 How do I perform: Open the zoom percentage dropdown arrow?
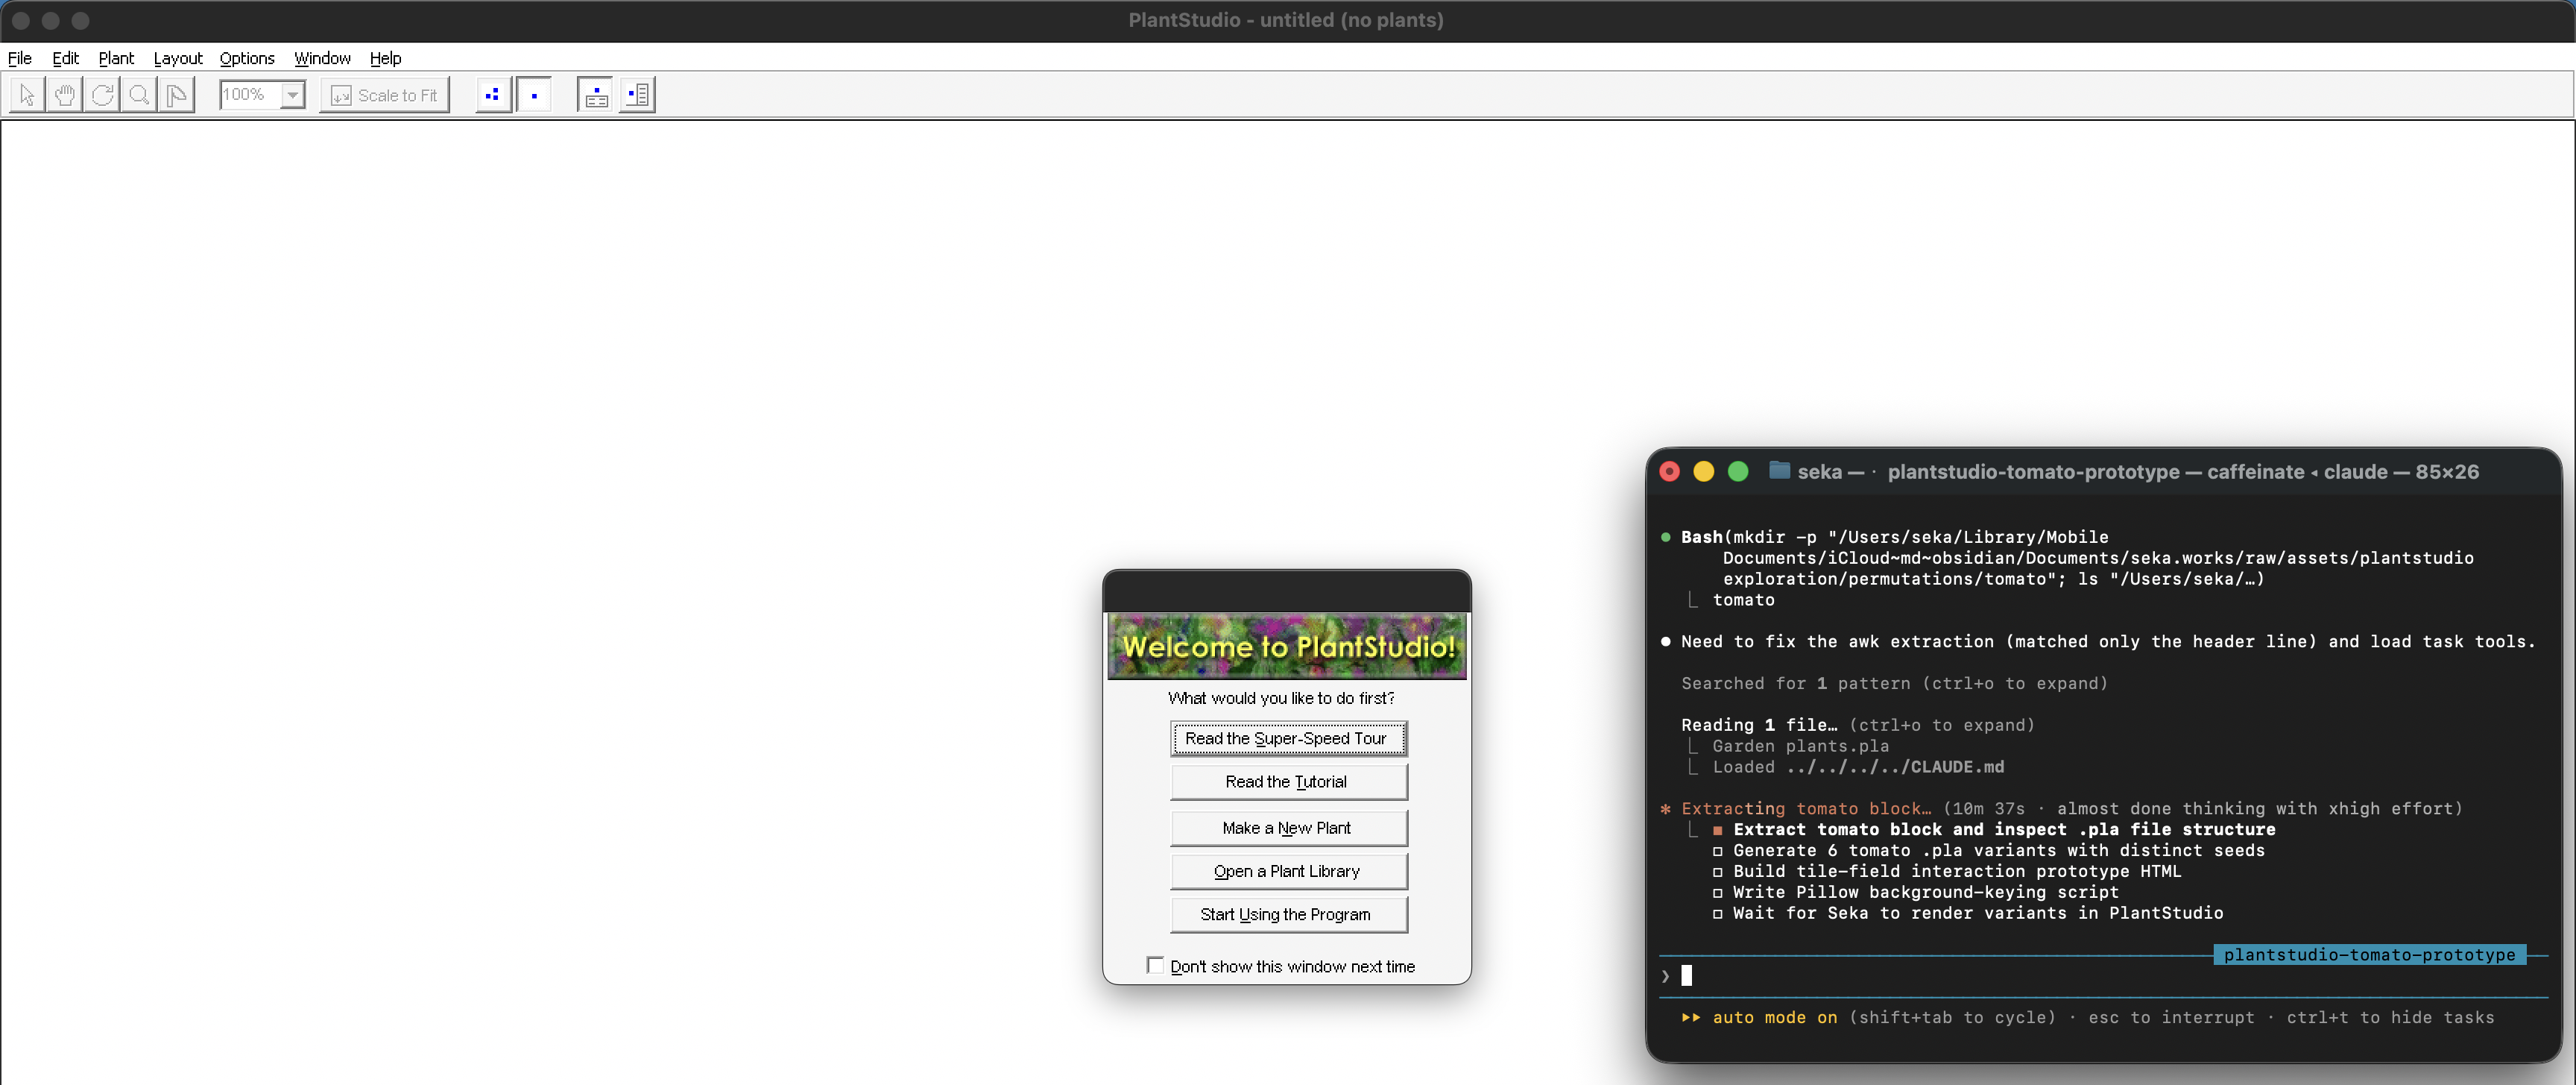coord(293,95)
